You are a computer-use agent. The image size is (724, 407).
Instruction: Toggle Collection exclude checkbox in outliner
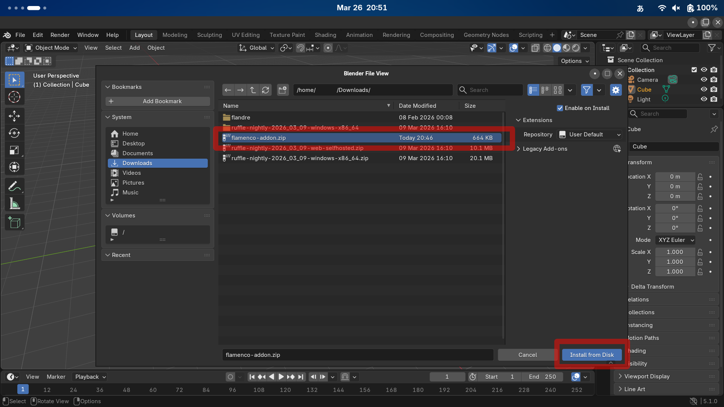pyautogui.click(x=694, y=70)
